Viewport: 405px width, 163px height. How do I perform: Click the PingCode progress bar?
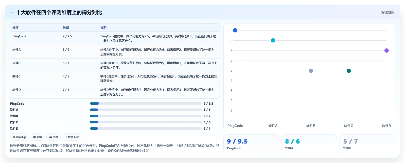[x=146, y=103]
